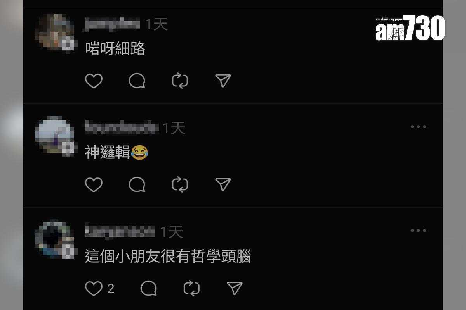Image resolution: width=466 pixels, height=310 pixels.
Task: Click the am730 logo
Action: [x=410, y=28]
